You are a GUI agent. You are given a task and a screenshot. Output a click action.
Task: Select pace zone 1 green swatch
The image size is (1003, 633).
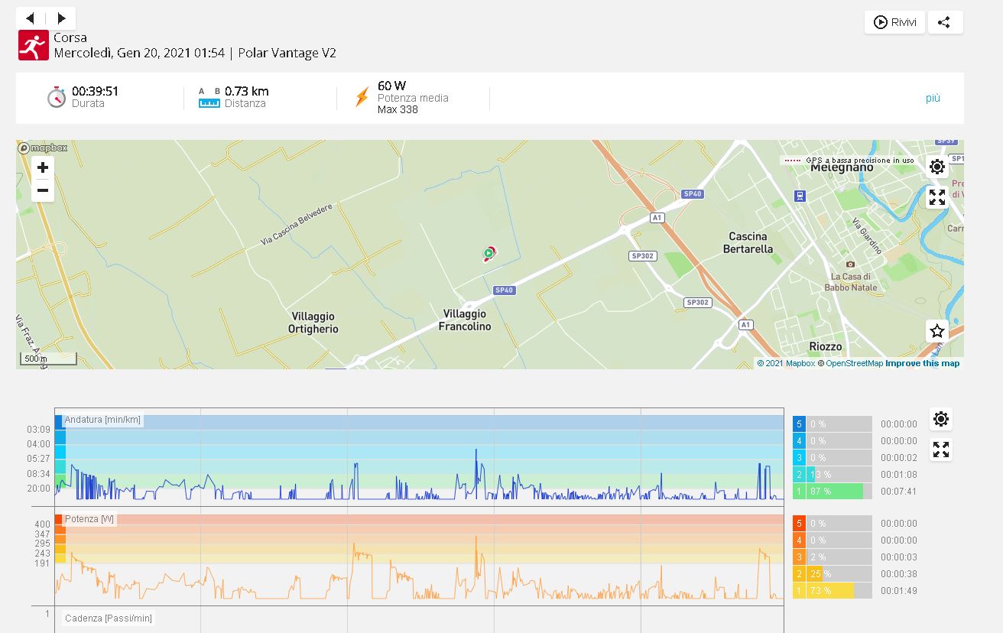[799, 491]
